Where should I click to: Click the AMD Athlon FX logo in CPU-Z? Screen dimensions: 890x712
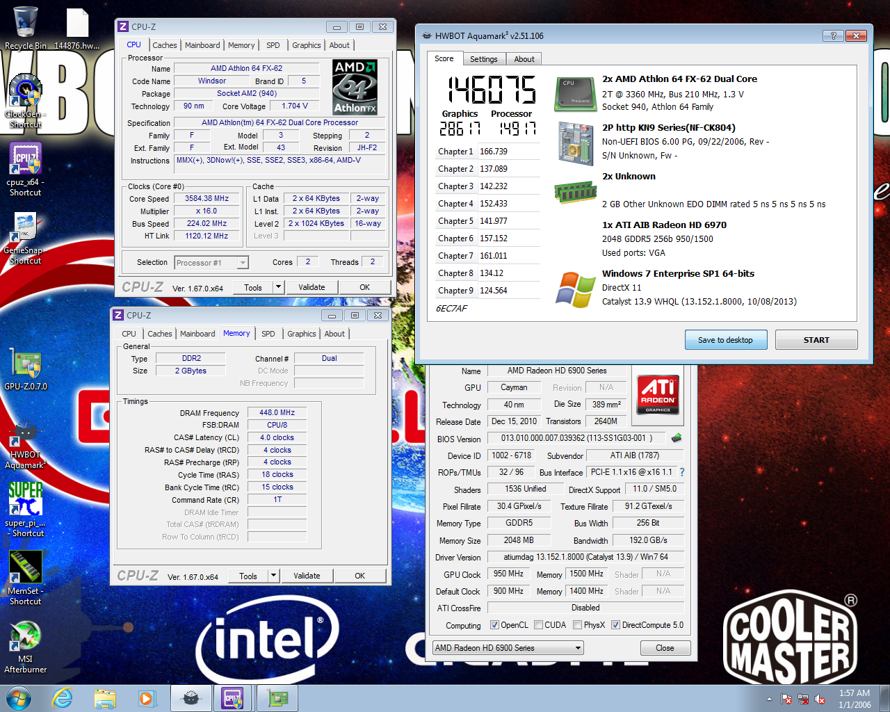point(355,87)
